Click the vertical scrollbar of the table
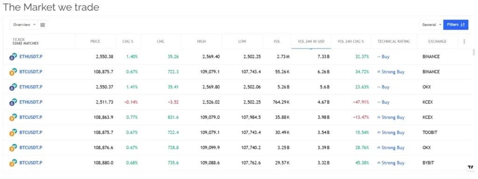 [x=473, y=52]
